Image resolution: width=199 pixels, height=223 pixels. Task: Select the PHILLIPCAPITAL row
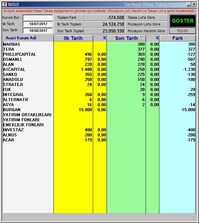[x=99, y=54]
